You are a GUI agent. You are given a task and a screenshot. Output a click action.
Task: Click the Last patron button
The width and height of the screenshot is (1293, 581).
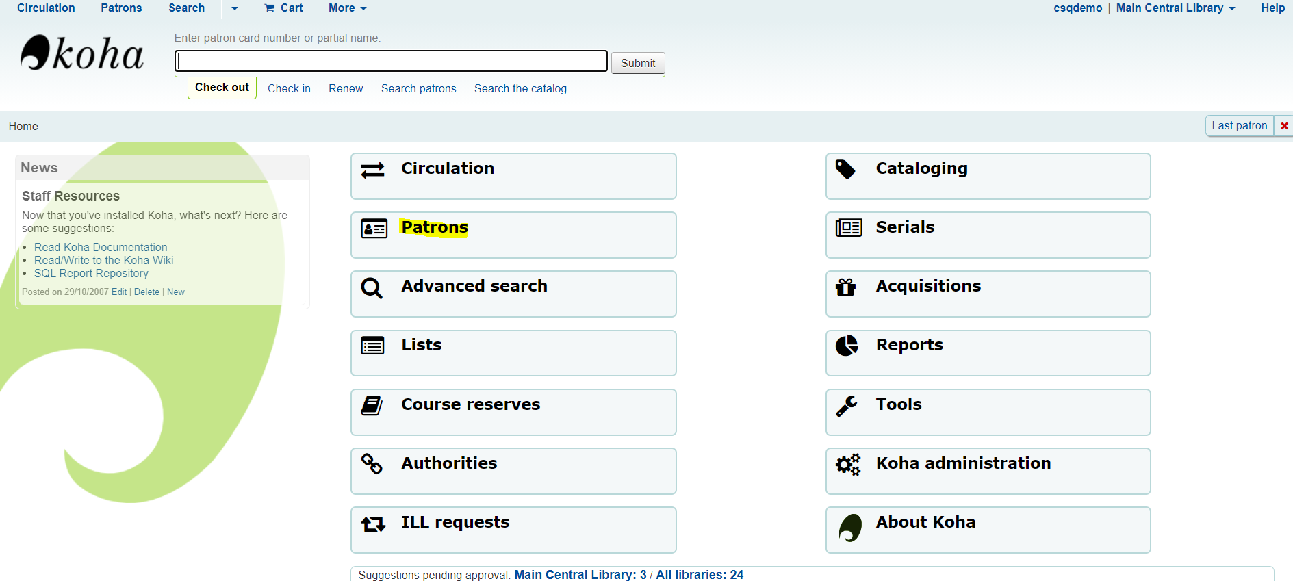tap(1239, 126)
